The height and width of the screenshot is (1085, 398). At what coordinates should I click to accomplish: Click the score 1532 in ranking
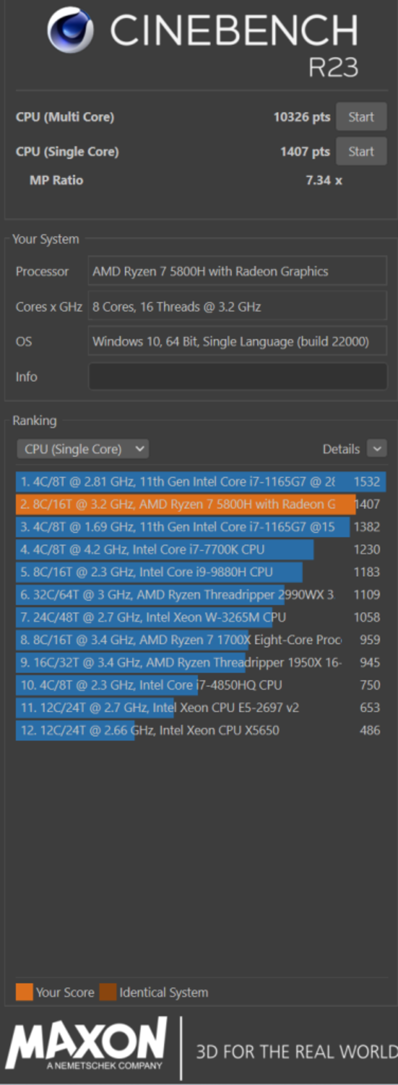coord(367,482)
